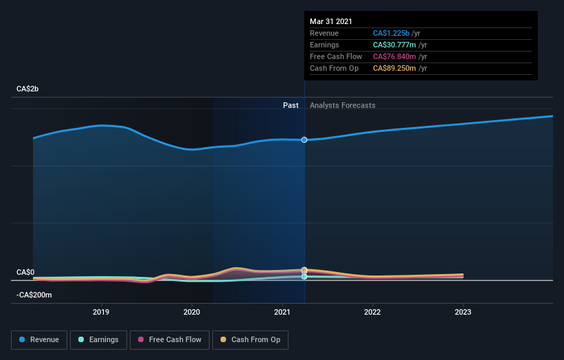Click the CA$30.777m earnings value
Screen dimensions: 564x360
click(x=394, y=45)
